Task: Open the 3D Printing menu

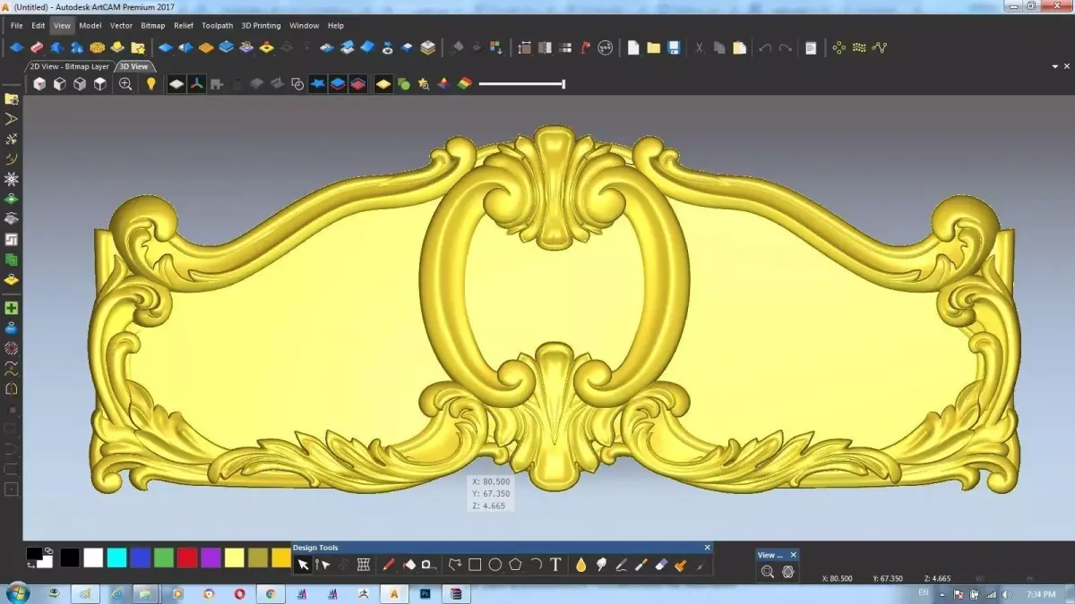Action: click(261, 26)
